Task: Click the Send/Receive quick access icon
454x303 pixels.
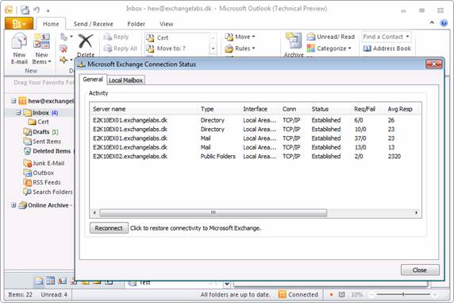Action: coord(25,10)
